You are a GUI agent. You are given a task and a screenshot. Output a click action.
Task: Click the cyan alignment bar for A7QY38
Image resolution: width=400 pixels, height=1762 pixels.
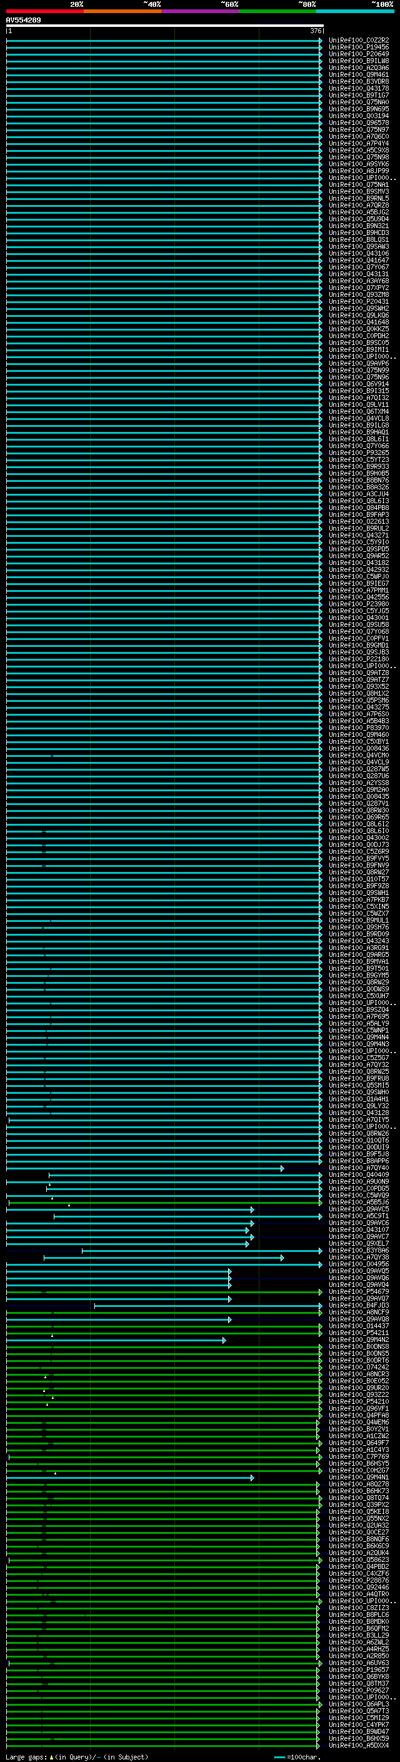click(x=163, y=1257)
